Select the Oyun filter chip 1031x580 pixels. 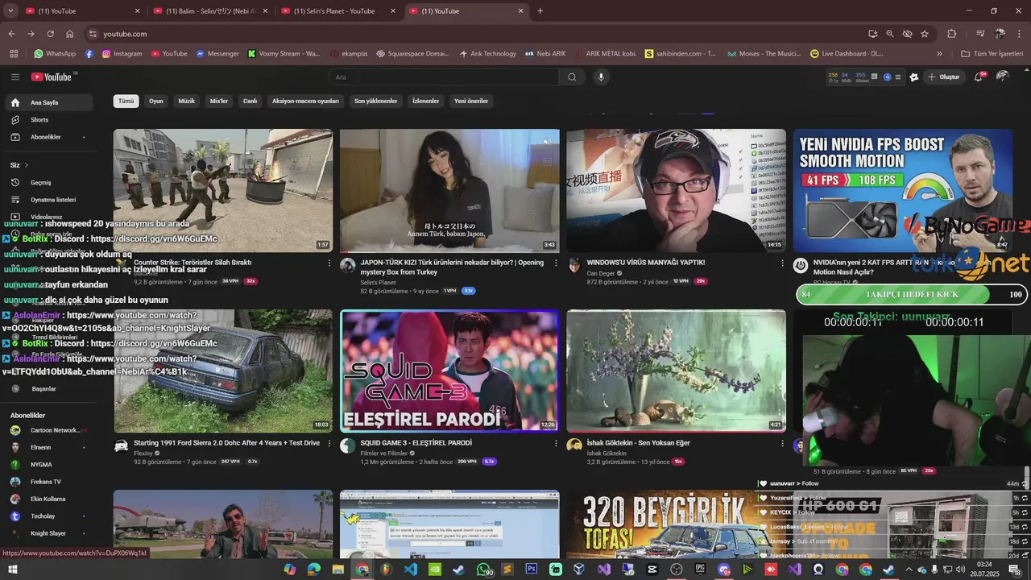click(x=155, y=101)
